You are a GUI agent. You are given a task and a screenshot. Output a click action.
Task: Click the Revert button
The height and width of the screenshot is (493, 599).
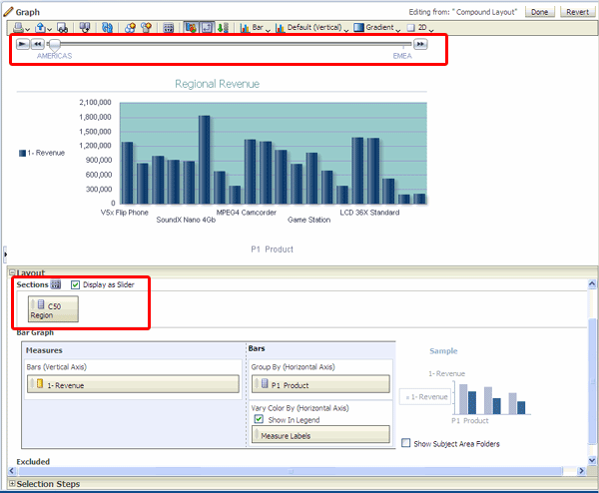click(577, 12)
